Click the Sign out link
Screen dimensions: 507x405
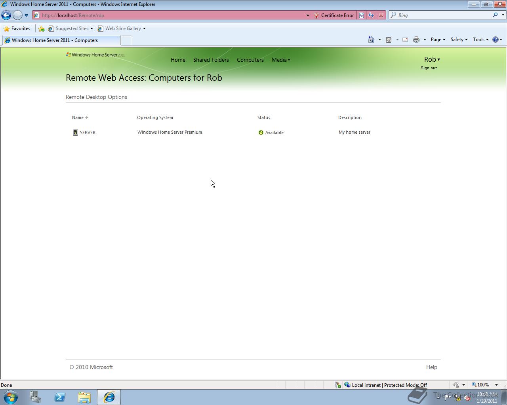429,68
